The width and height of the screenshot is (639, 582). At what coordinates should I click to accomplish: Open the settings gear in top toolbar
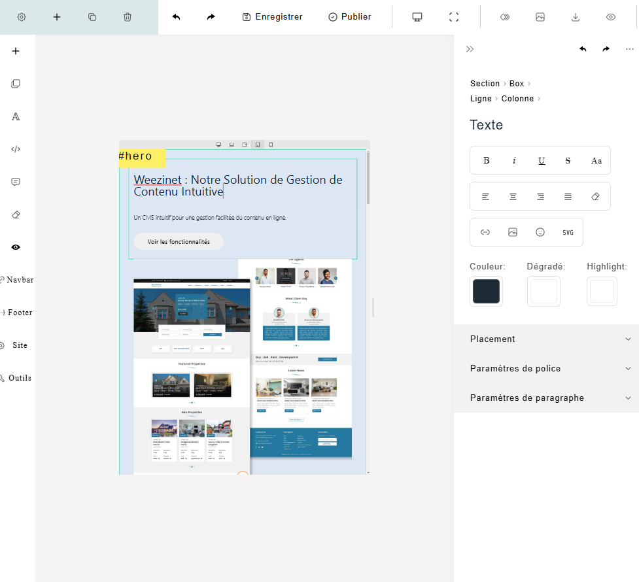click(22, 17)
